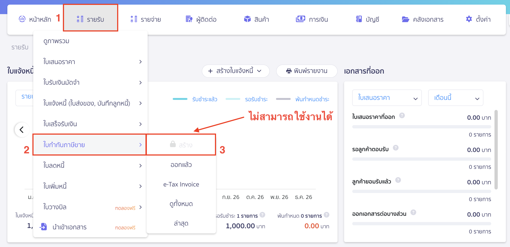This screenshot has width=510, height=247.
Task: Open the ผู้ติดต่อ contacts icon
Action: (189, 19)
